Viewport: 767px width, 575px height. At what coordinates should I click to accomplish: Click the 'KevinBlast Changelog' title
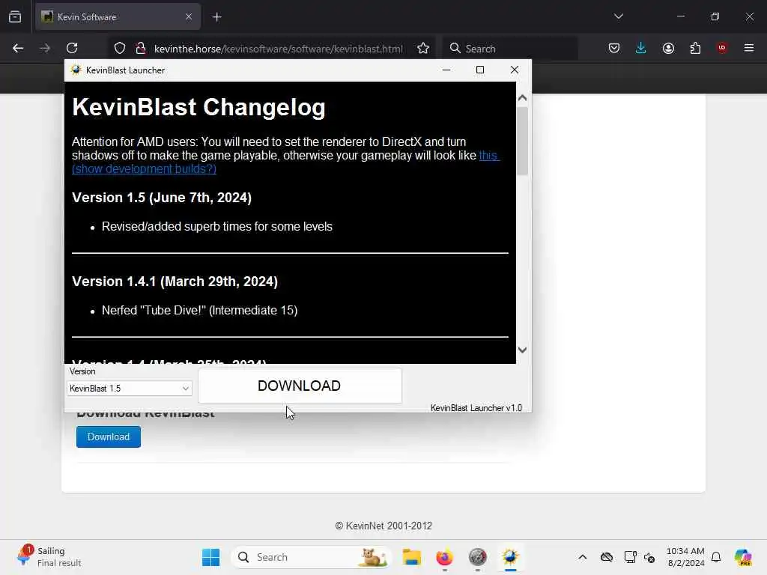pos(198,107)
